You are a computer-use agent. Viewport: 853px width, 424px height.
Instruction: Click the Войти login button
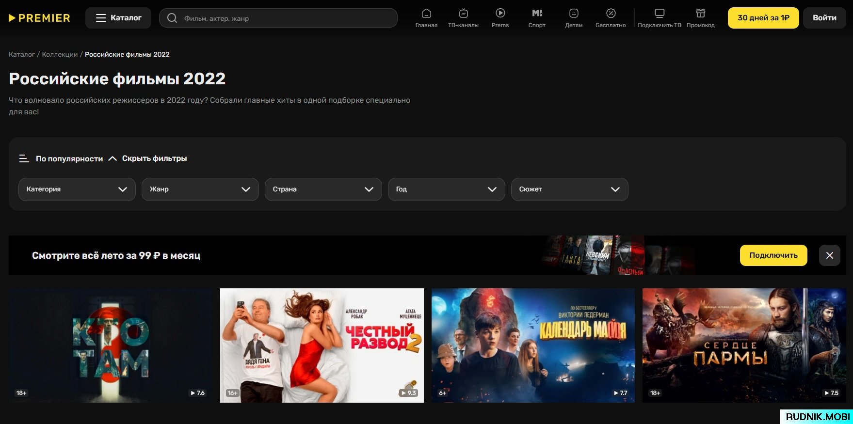tap(824, 18)
